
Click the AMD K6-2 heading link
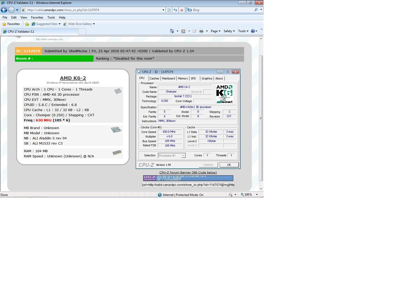73,78
